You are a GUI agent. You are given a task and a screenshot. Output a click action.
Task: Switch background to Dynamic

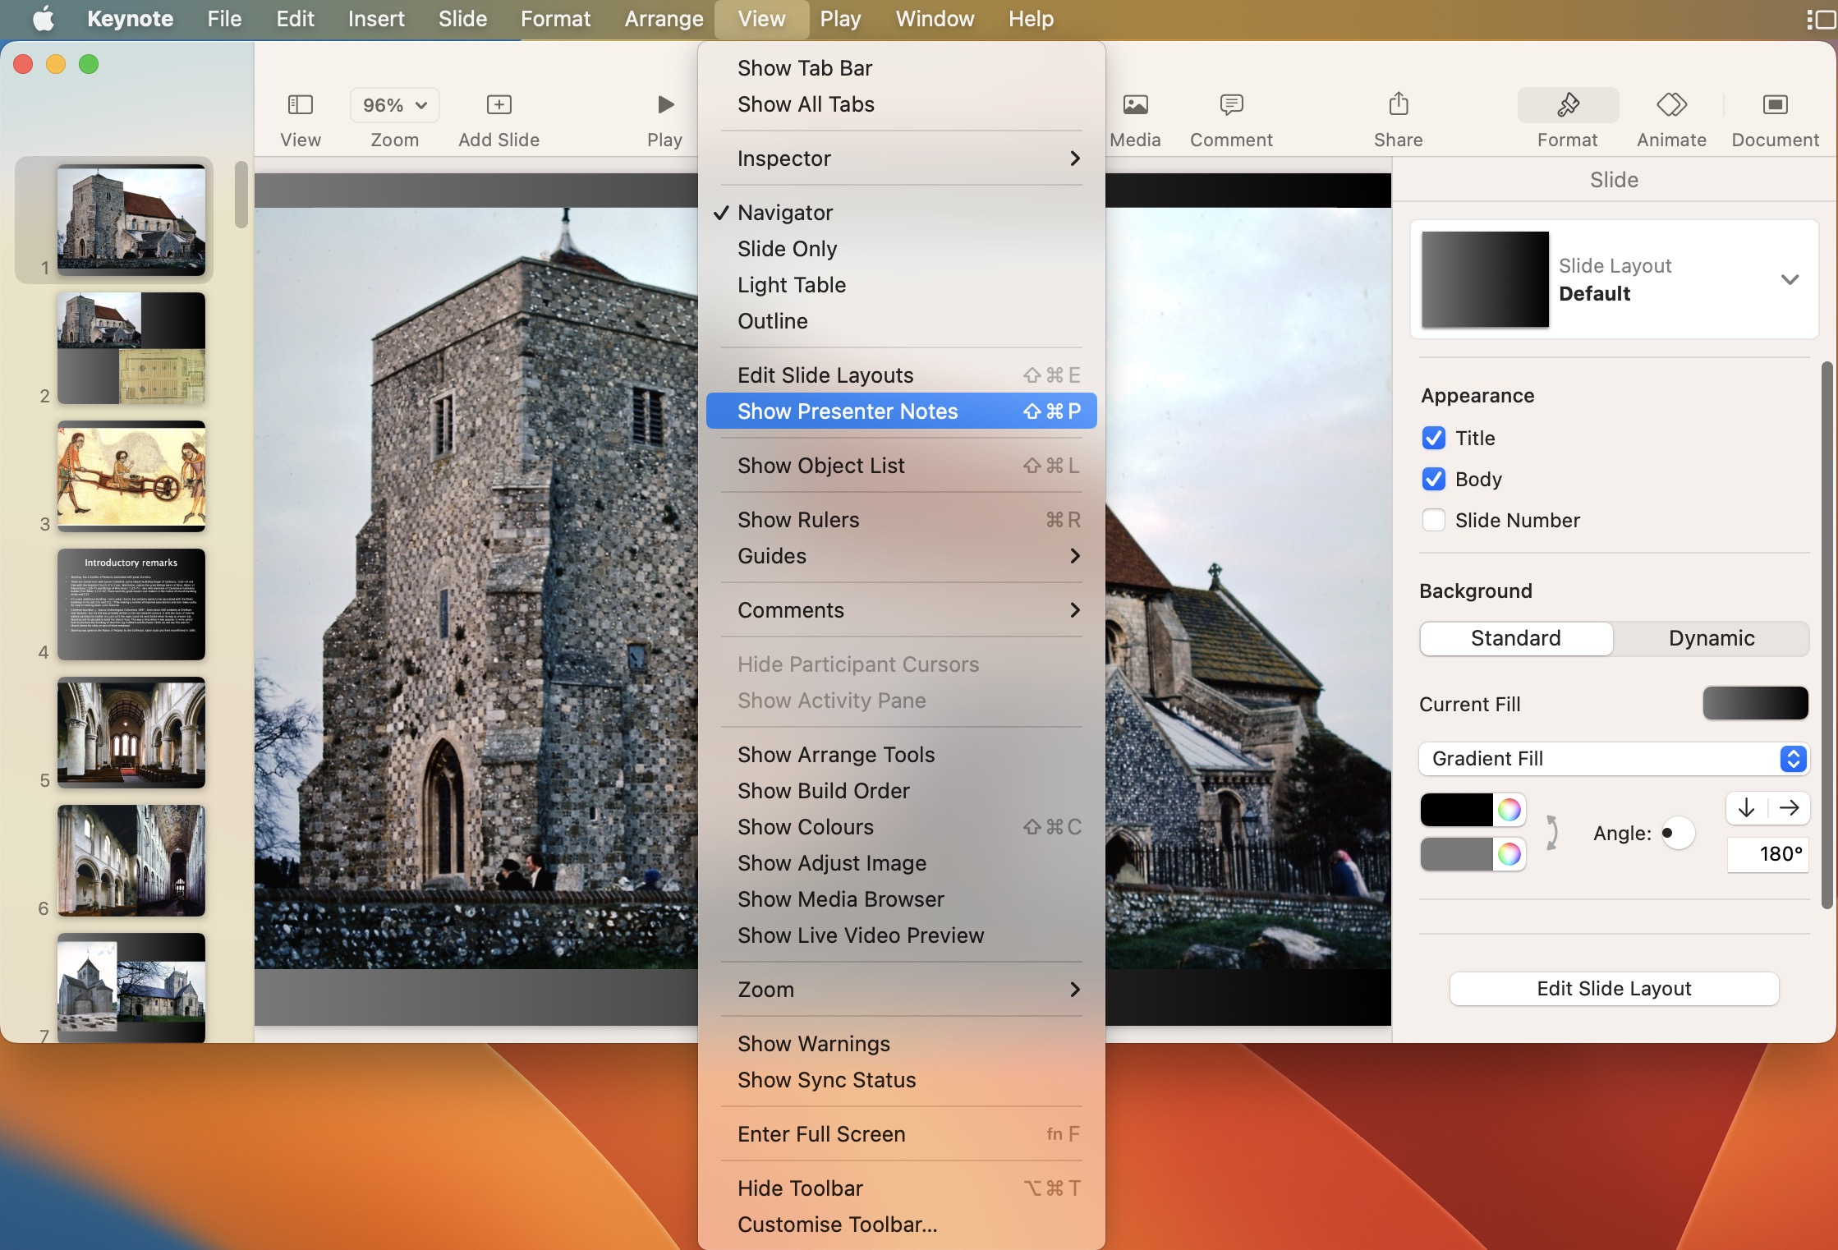coord(1711,638)
